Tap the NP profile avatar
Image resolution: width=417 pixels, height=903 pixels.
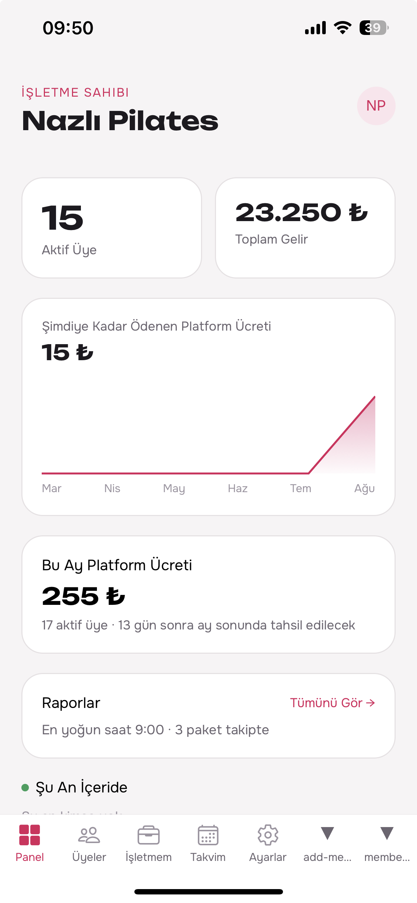tap(376, 106)
